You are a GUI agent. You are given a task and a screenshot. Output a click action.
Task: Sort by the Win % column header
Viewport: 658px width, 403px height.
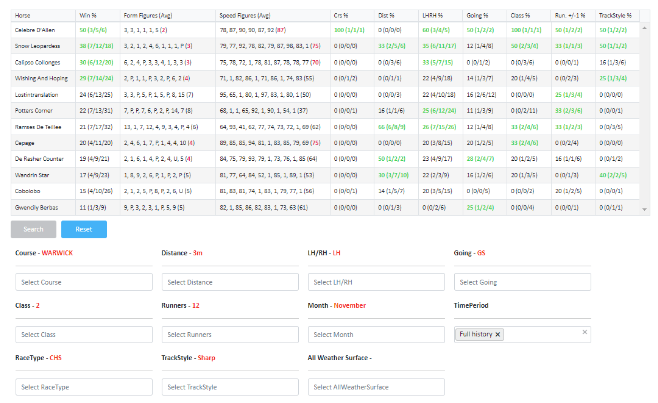(98, 16)
